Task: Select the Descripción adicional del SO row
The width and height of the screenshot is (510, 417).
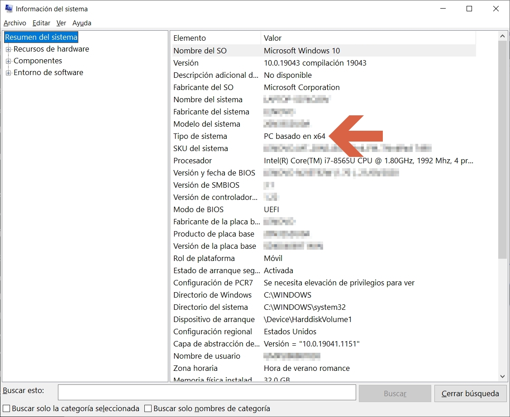Action: [x=324, y=75]
